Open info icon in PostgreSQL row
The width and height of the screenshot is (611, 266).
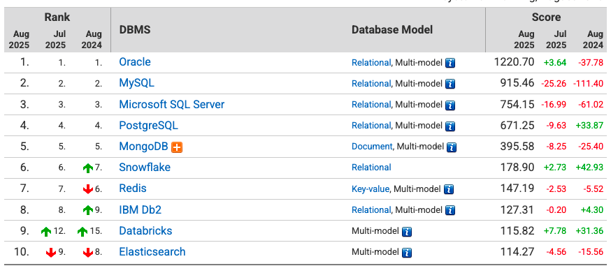pyautogui.click(x=450, y=126)
